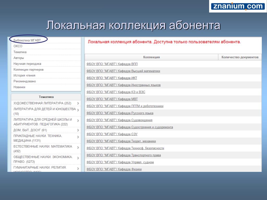
Task: Open Кафедра Управл. судном collection
Action: click(120, 162)
